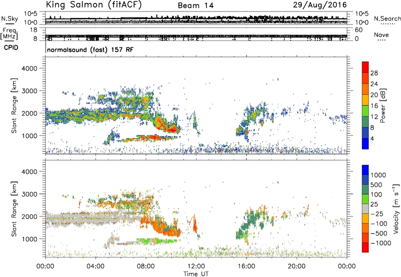Click the date '29/Aug/2016'
Viewport: 401px width, 277px height.
[320, 5]
